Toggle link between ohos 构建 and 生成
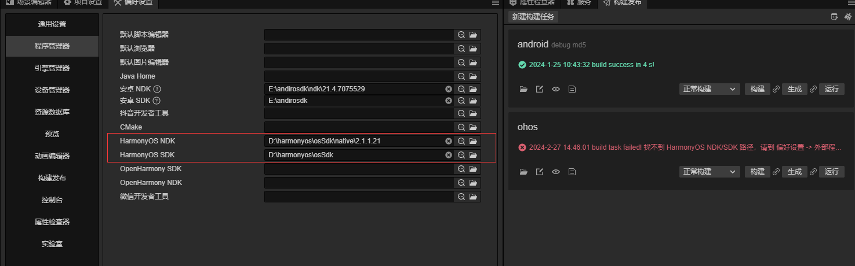The image size is (855, 266). coord(776,172)
